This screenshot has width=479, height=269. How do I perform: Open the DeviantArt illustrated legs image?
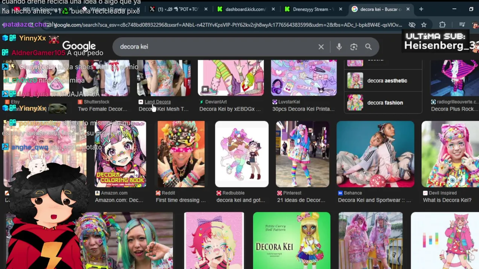pyautogui.click(x=231, y=78)
